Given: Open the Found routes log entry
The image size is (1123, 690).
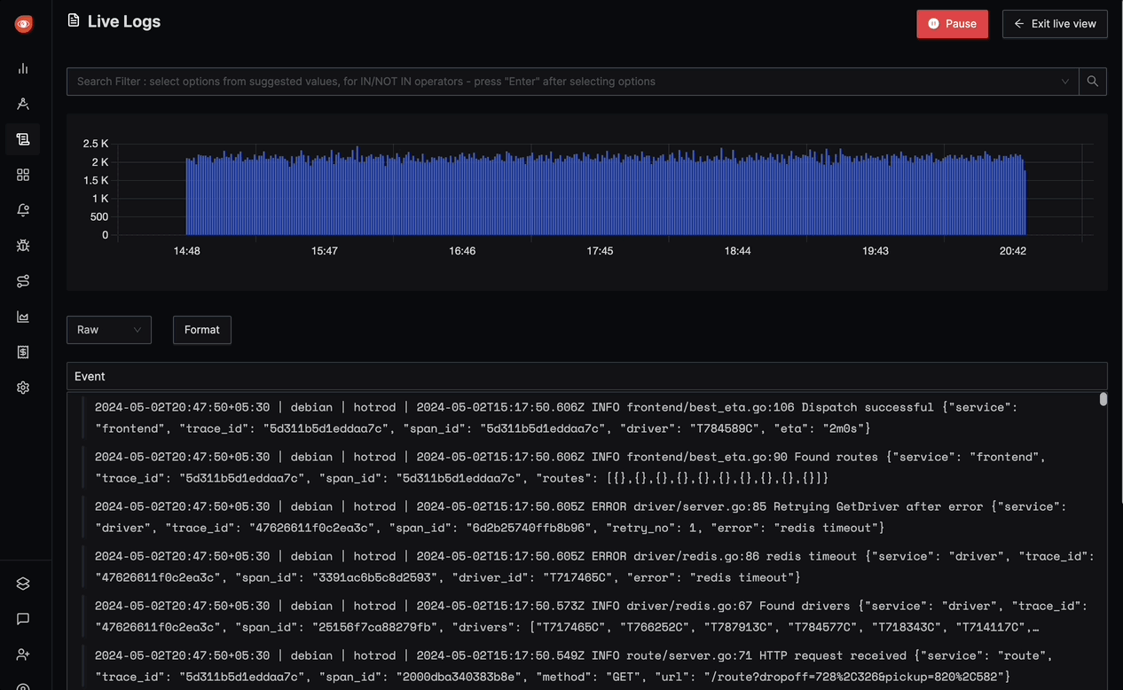Looking at the screenshot, I should point(585,467).
